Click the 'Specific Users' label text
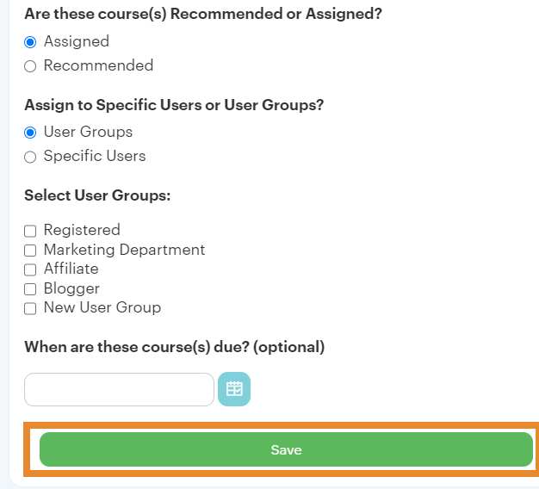This screenshot has width=539, height=489. click(95, 156)
